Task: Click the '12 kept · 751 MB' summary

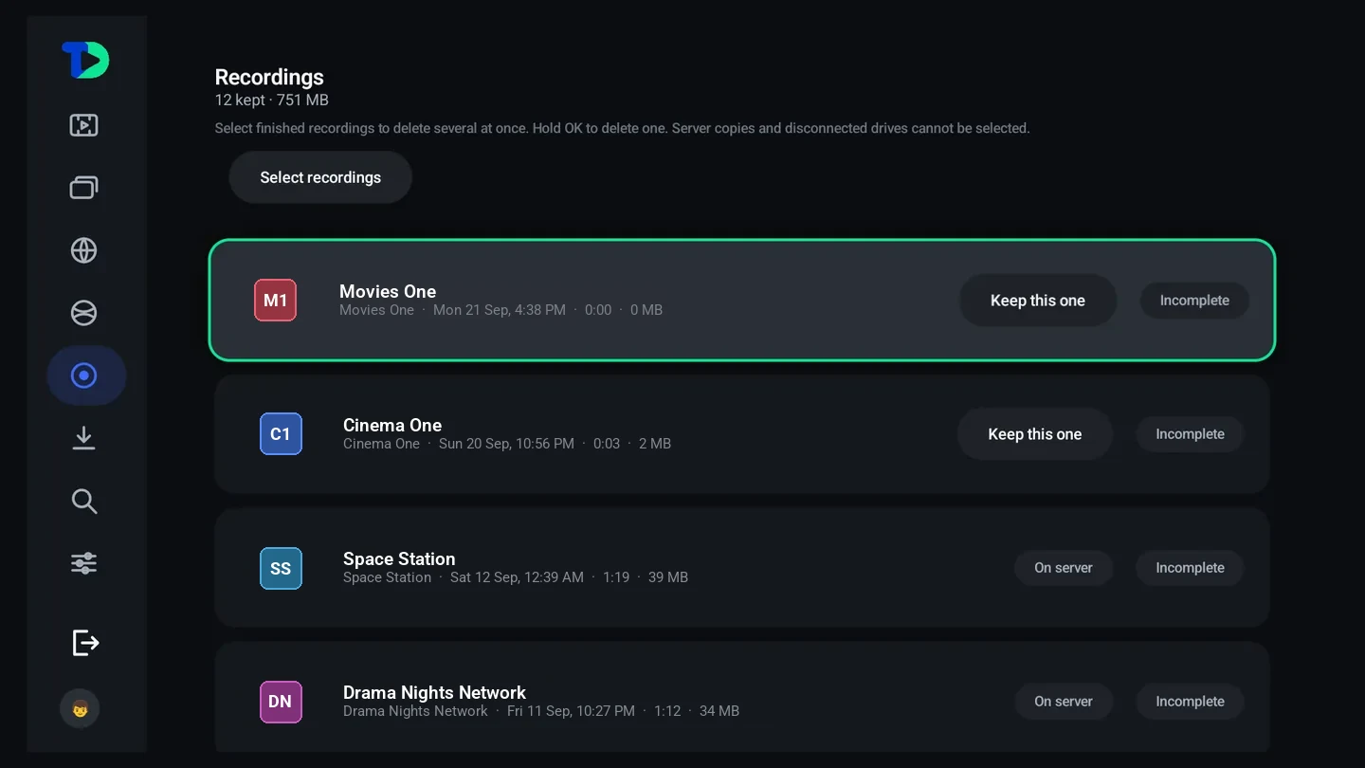Action: (x=272, y=101)
